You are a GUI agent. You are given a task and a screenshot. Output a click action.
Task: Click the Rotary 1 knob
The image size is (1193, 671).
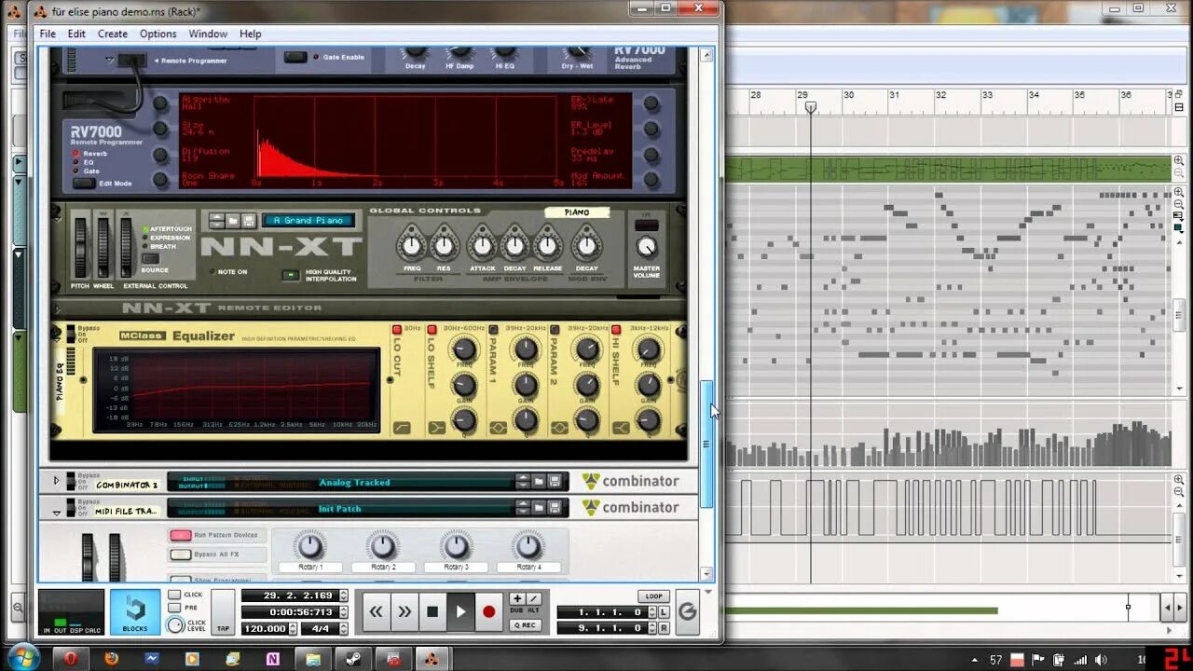pos(310,546)
